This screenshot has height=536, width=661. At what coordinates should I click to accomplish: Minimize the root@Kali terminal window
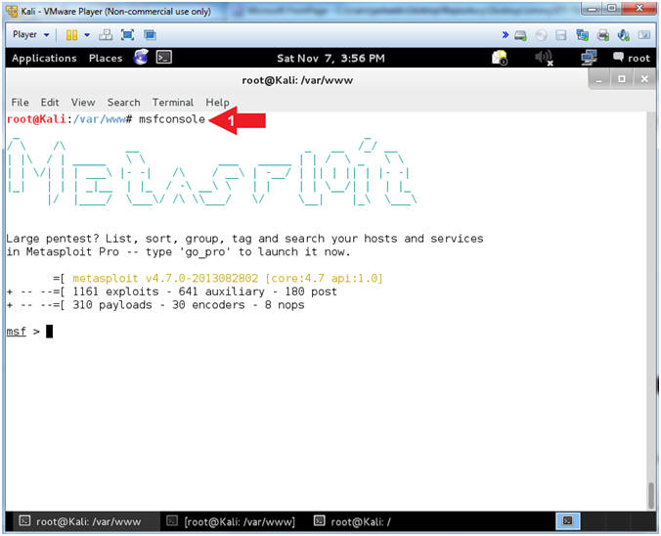tap(599, 79)
